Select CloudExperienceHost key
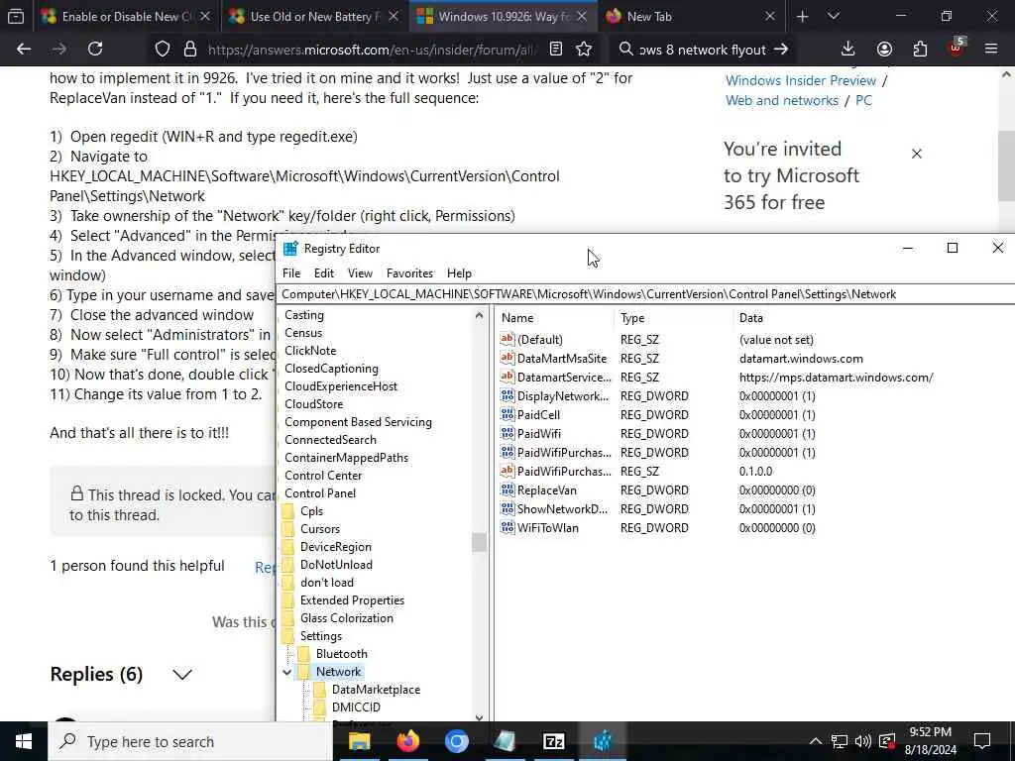Screen dimensions: 1015x761 (x=341, y=385)
